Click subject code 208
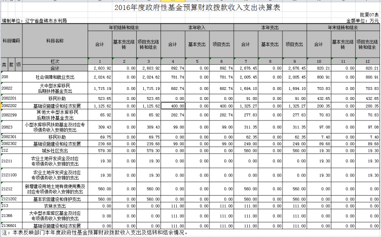 [11, 77]
